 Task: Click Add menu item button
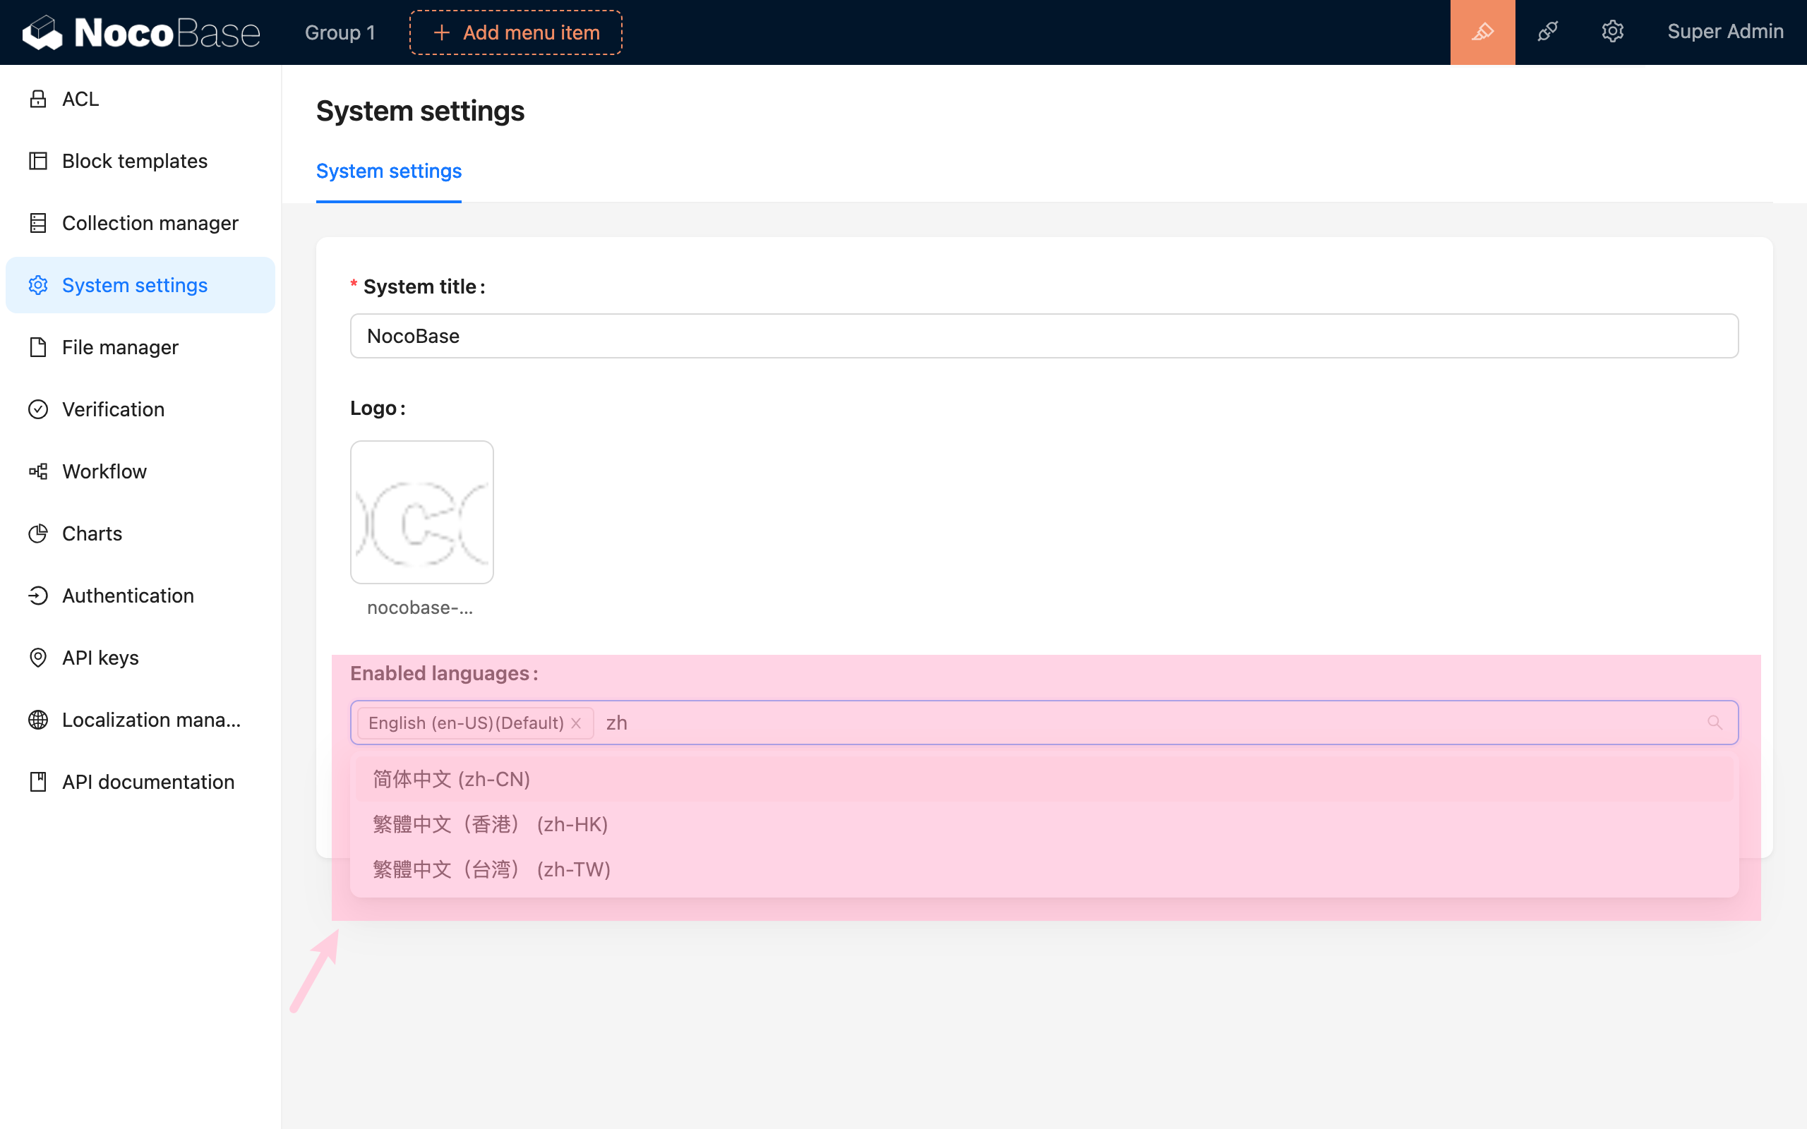point(515,32)
